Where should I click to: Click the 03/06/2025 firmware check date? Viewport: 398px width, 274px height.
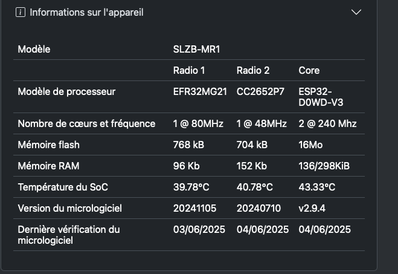pyautogui.click(x=199, y=229)
